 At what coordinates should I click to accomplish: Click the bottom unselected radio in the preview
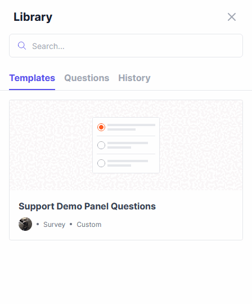[101, 163]
